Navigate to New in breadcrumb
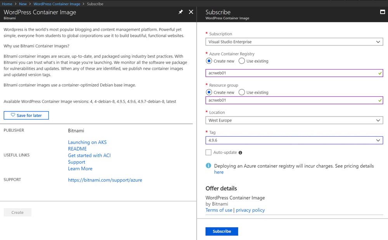 pos(23,4)
